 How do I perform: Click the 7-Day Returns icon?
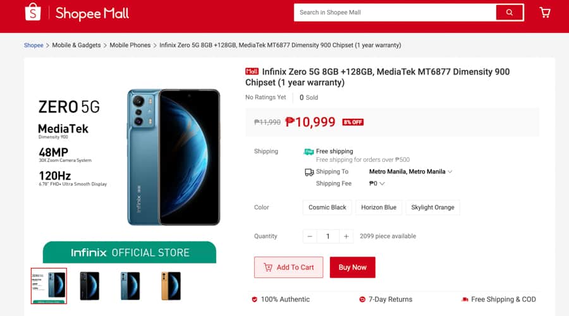pos(362,300)
